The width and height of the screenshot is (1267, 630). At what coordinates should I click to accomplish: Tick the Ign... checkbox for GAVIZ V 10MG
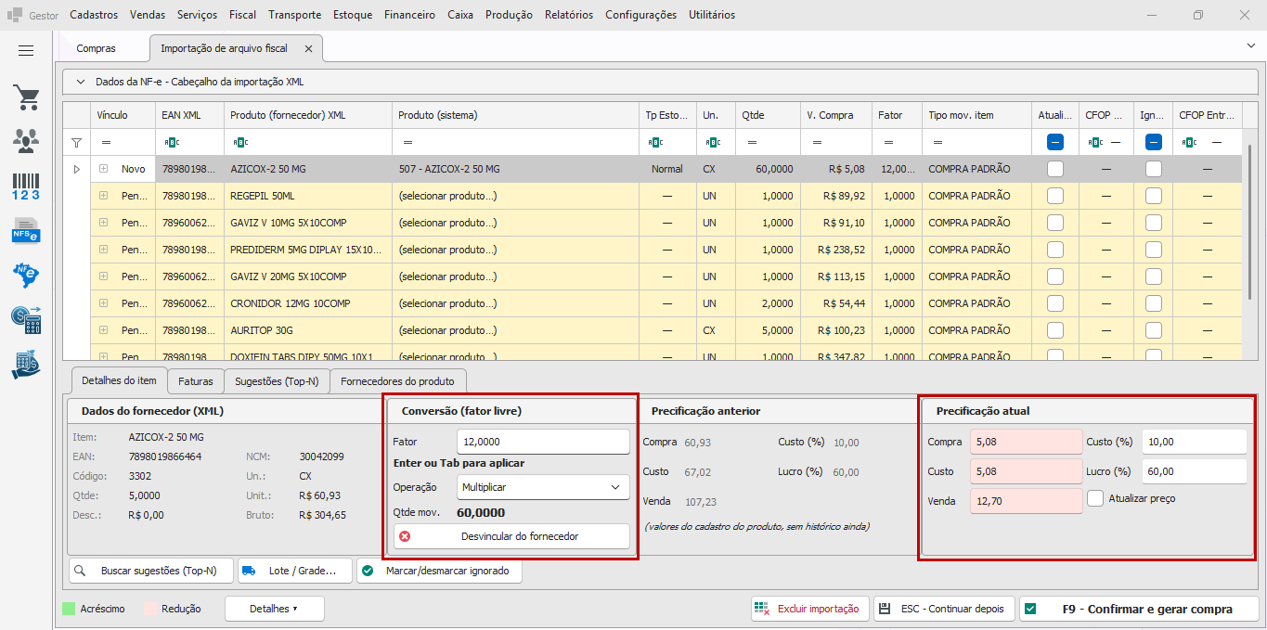pos(1153,224)
